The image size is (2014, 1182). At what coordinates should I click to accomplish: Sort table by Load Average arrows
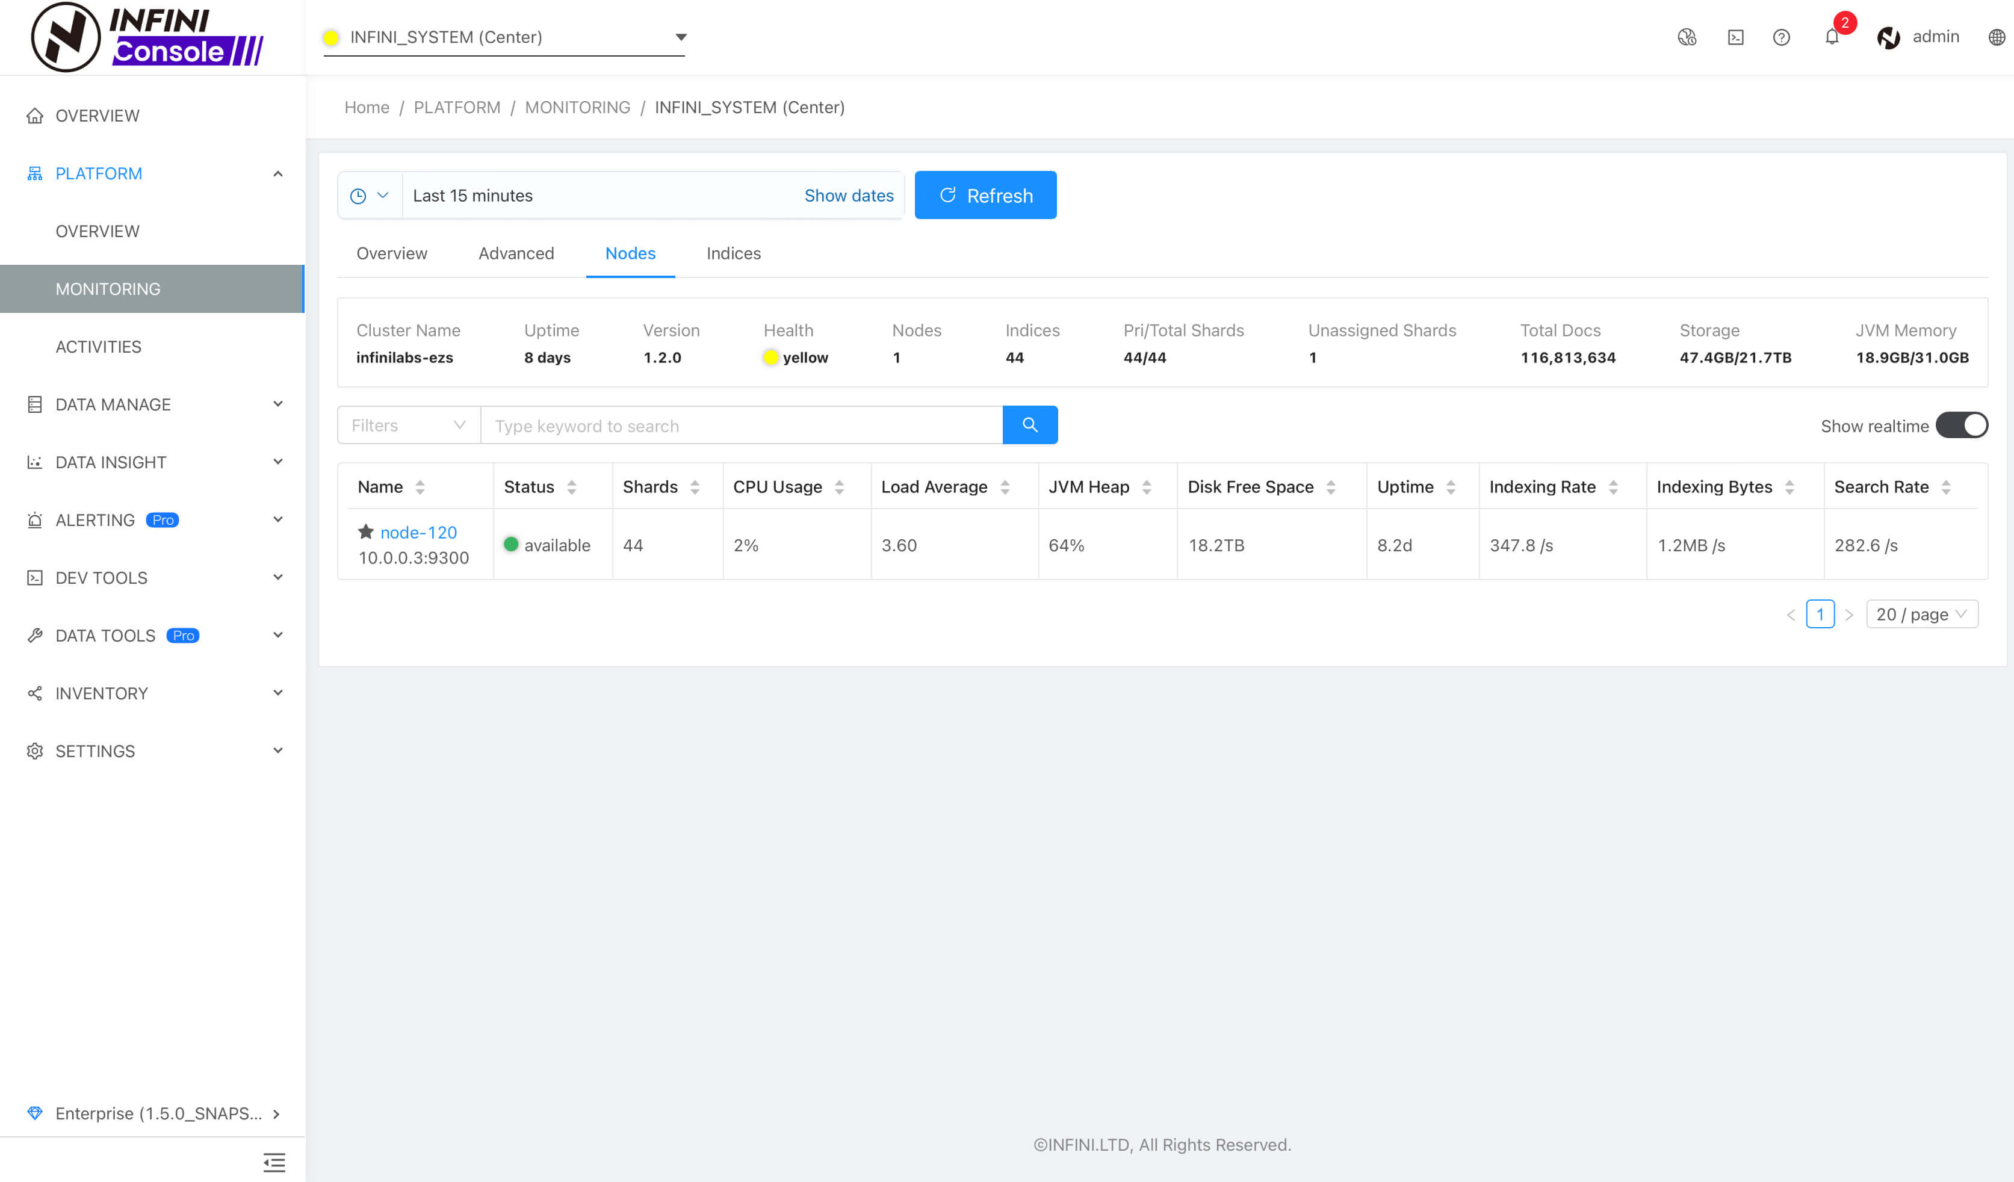pos(1005,487)
